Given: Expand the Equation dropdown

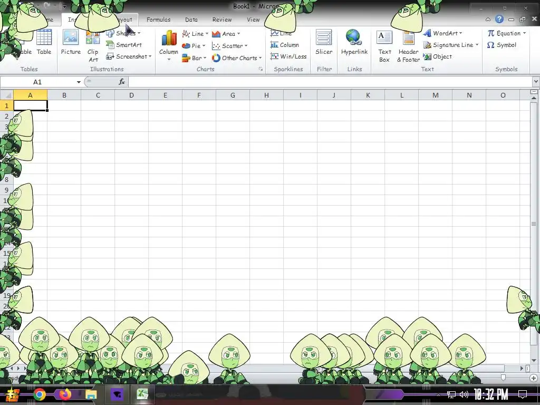Looking at the screenshot, I should (507, 33).
